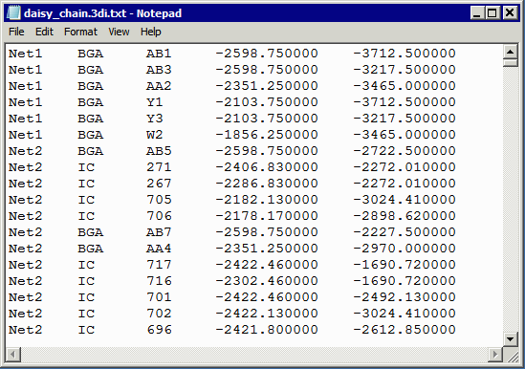
Task: Click the horizontal scrollbar left arrow
Action: tap(13, 354)
